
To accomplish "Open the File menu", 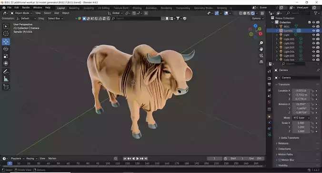I will tap(9, 8).
